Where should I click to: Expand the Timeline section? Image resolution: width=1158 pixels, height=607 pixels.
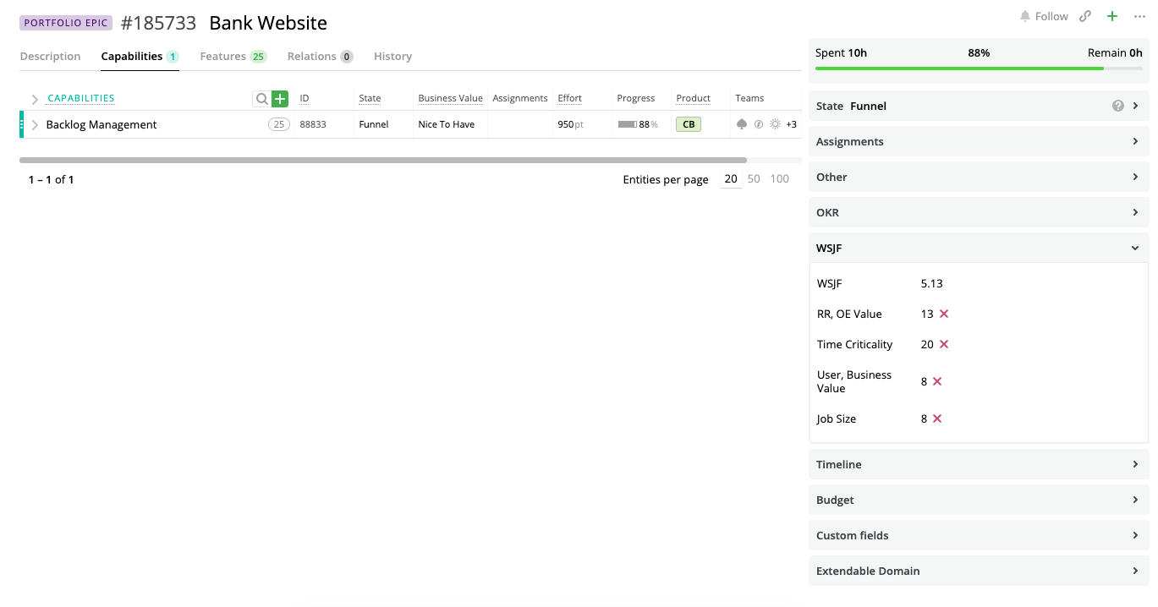pos(1135,464)
